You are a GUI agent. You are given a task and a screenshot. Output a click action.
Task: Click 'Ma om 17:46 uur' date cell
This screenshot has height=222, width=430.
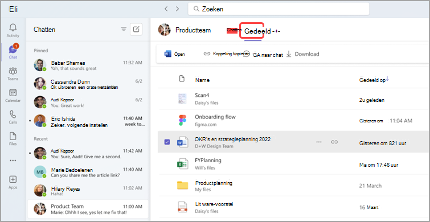click(378, 165)
